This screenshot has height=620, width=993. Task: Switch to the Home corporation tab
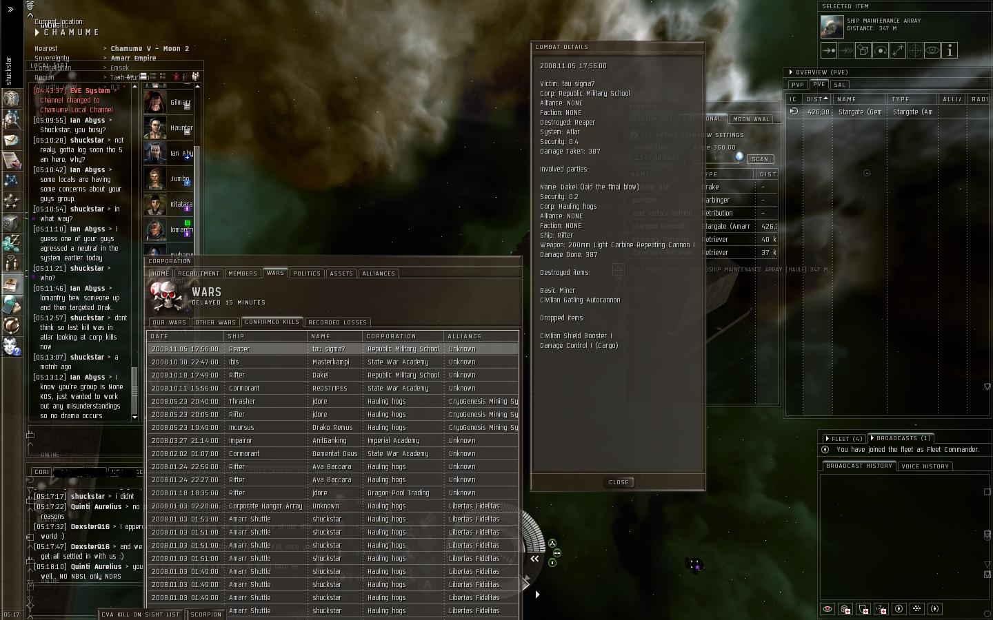[x=161, y=273]
